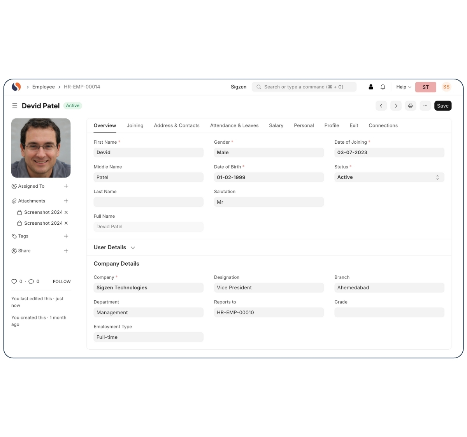Click the FOLLOW link
This screenshot has height=437, width=467.
click(61, 282)
